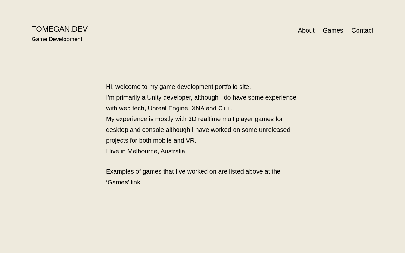The image size is (405, 253).
Task: Click the Unreal Engine text
Action: [168, 108]
